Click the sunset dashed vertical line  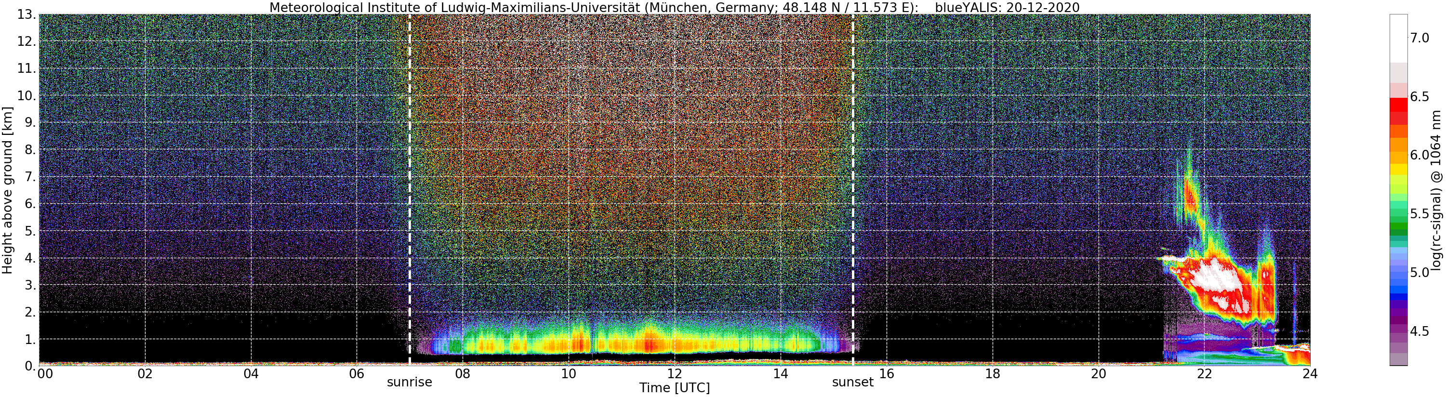(853, 190)
